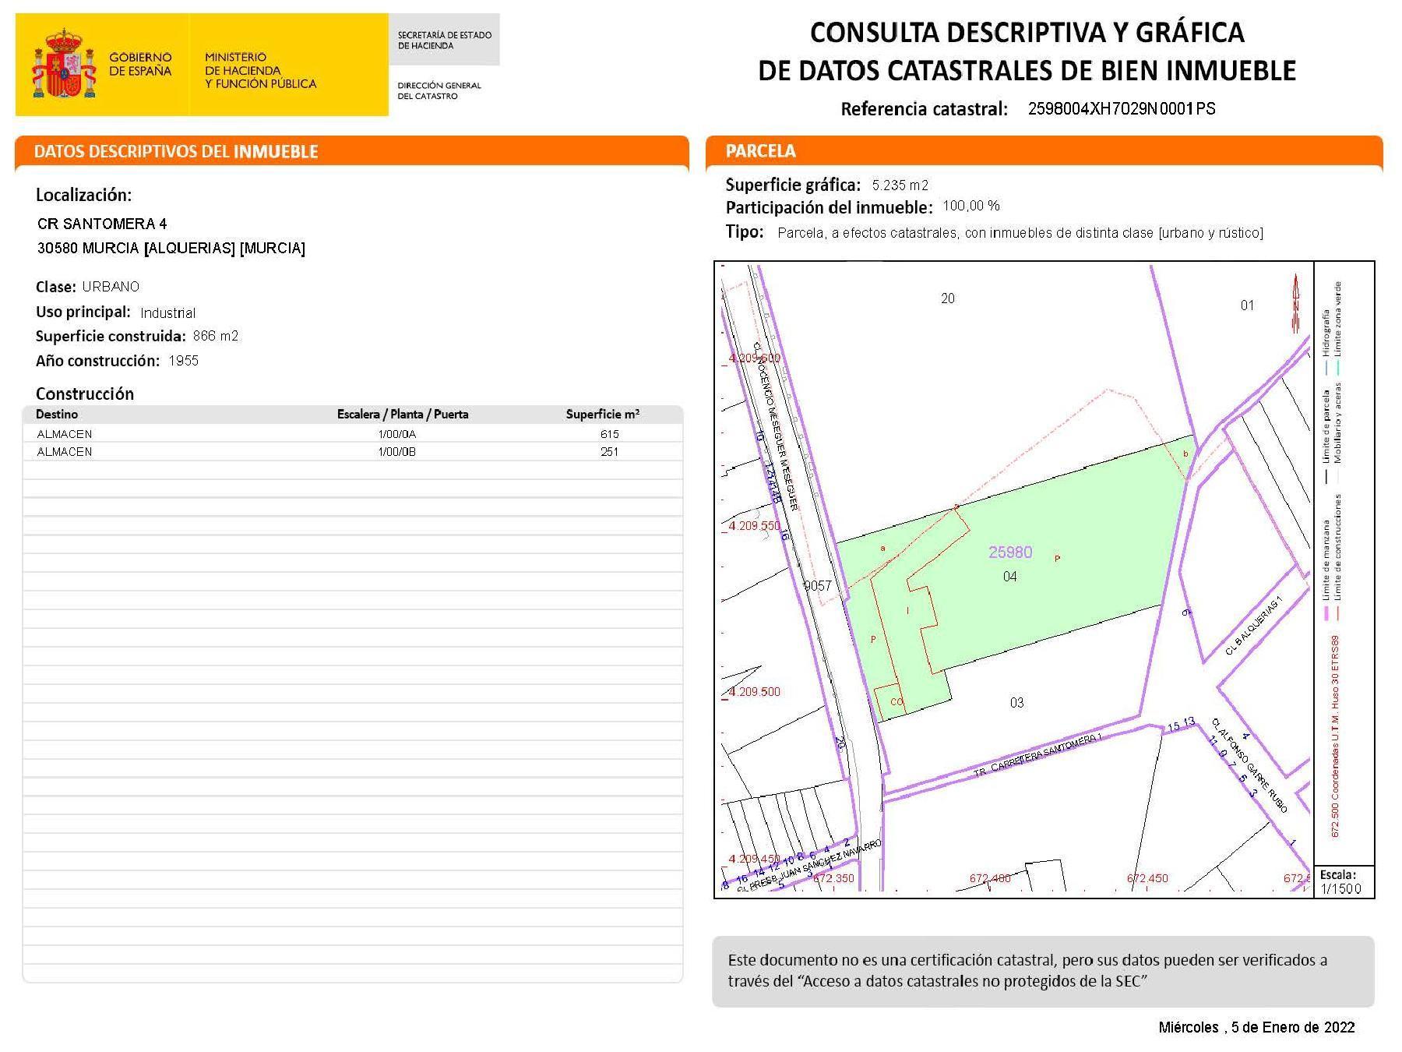
Task: Click 'CL B ALQUERIAS 1' street label
Action: (1253, 627)
